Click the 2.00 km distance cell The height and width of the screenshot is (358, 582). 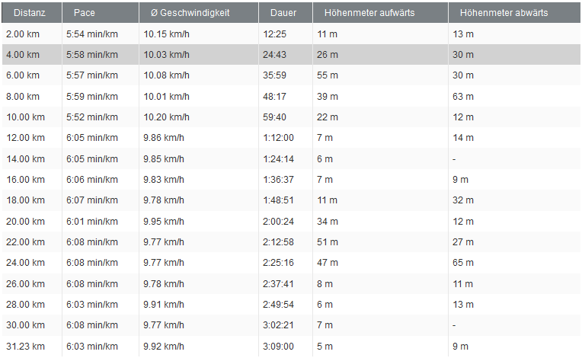coord(22,34)
